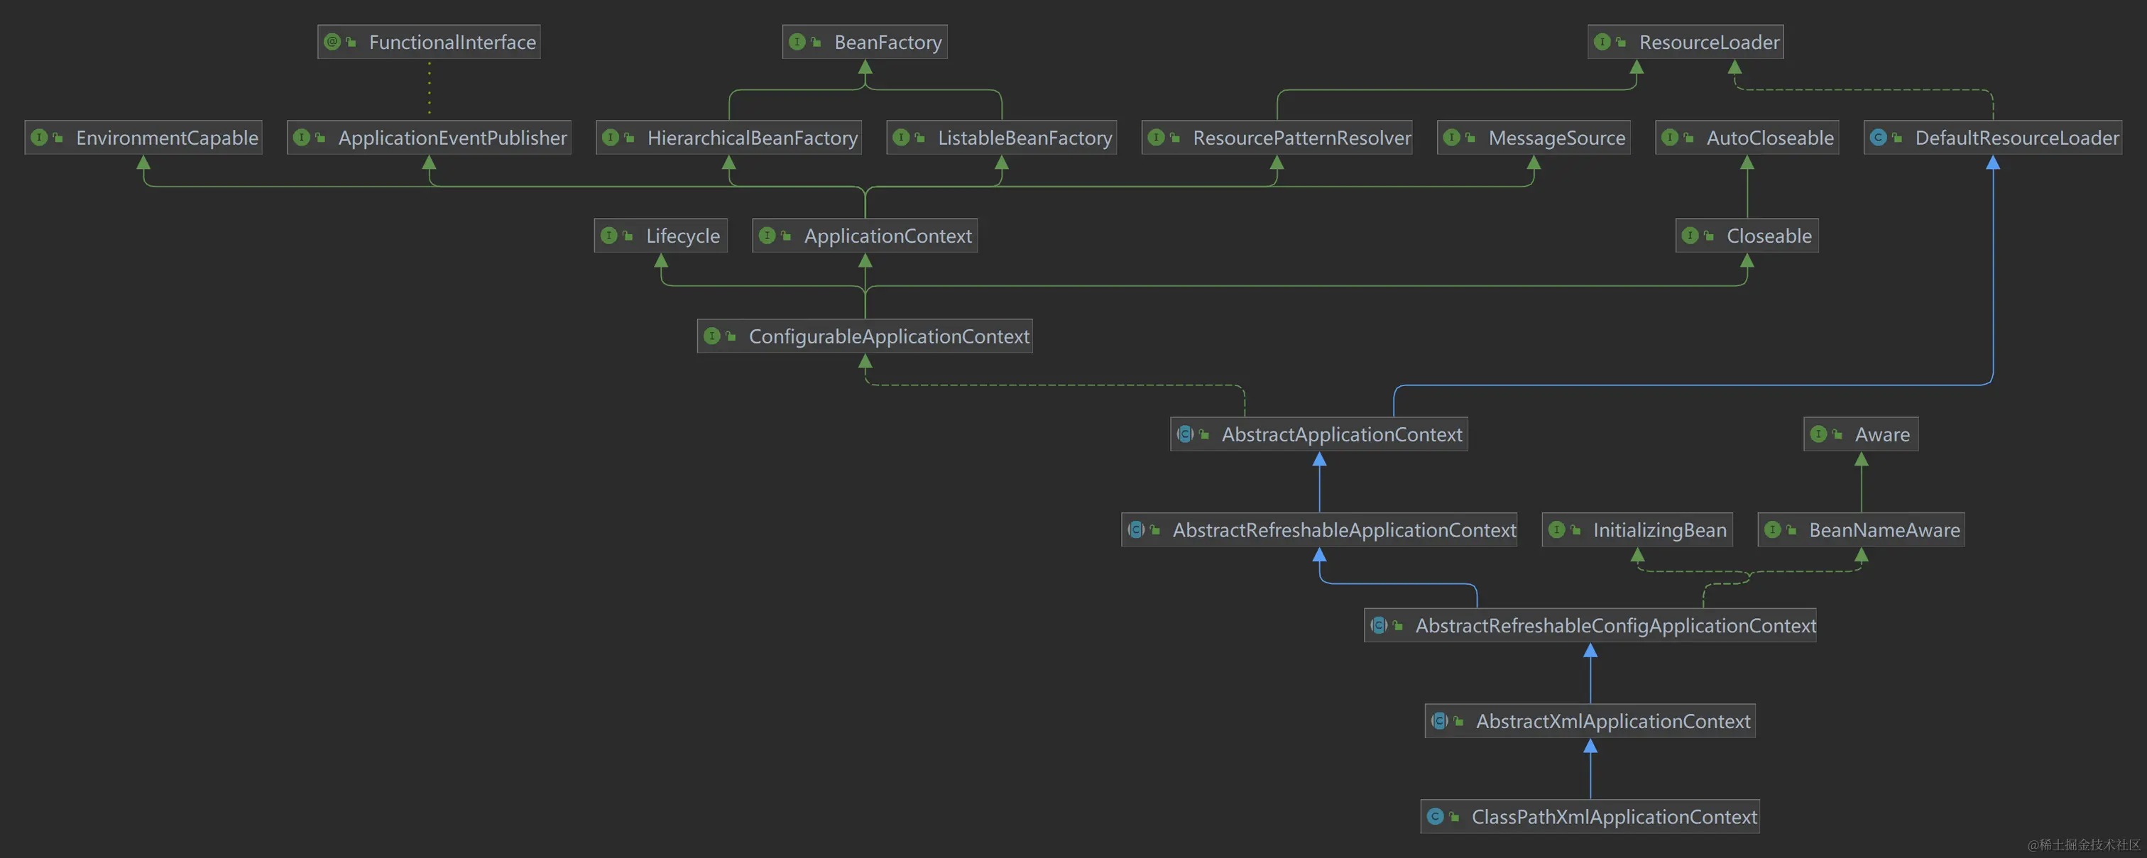Image resolution: width=2147 pixels, height=858 pixels.
Task: Click the EnvironmentCapable node label
Action: [x=168, y=138]
